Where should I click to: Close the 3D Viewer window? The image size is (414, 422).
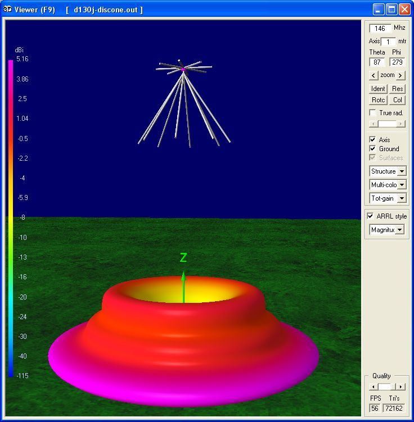tap(404, 10)
